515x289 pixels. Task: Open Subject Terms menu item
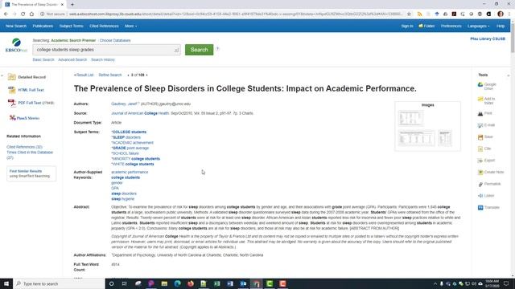[72, 26]
